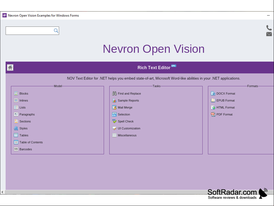Open the Styles example link
Screen dimensions: 274x206
click(24, 128)
